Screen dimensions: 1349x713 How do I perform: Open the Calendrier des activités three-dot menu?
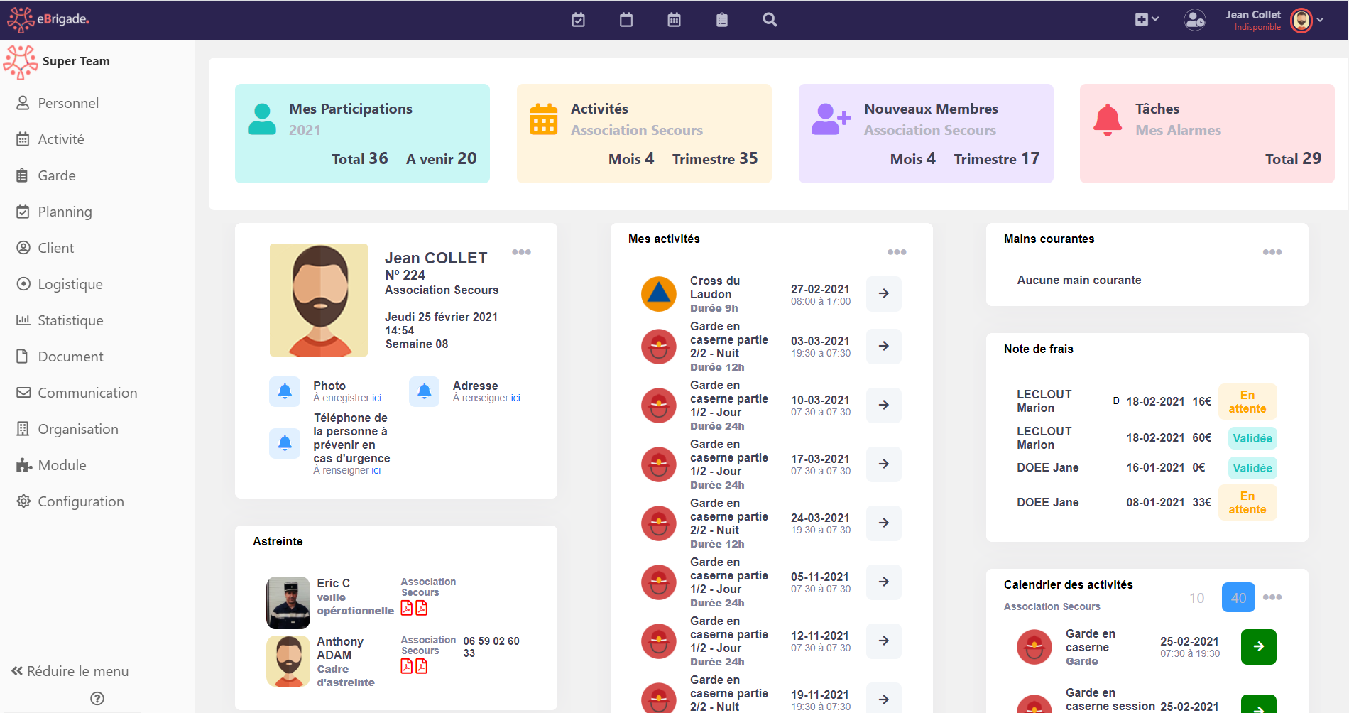pos(1272,597)
